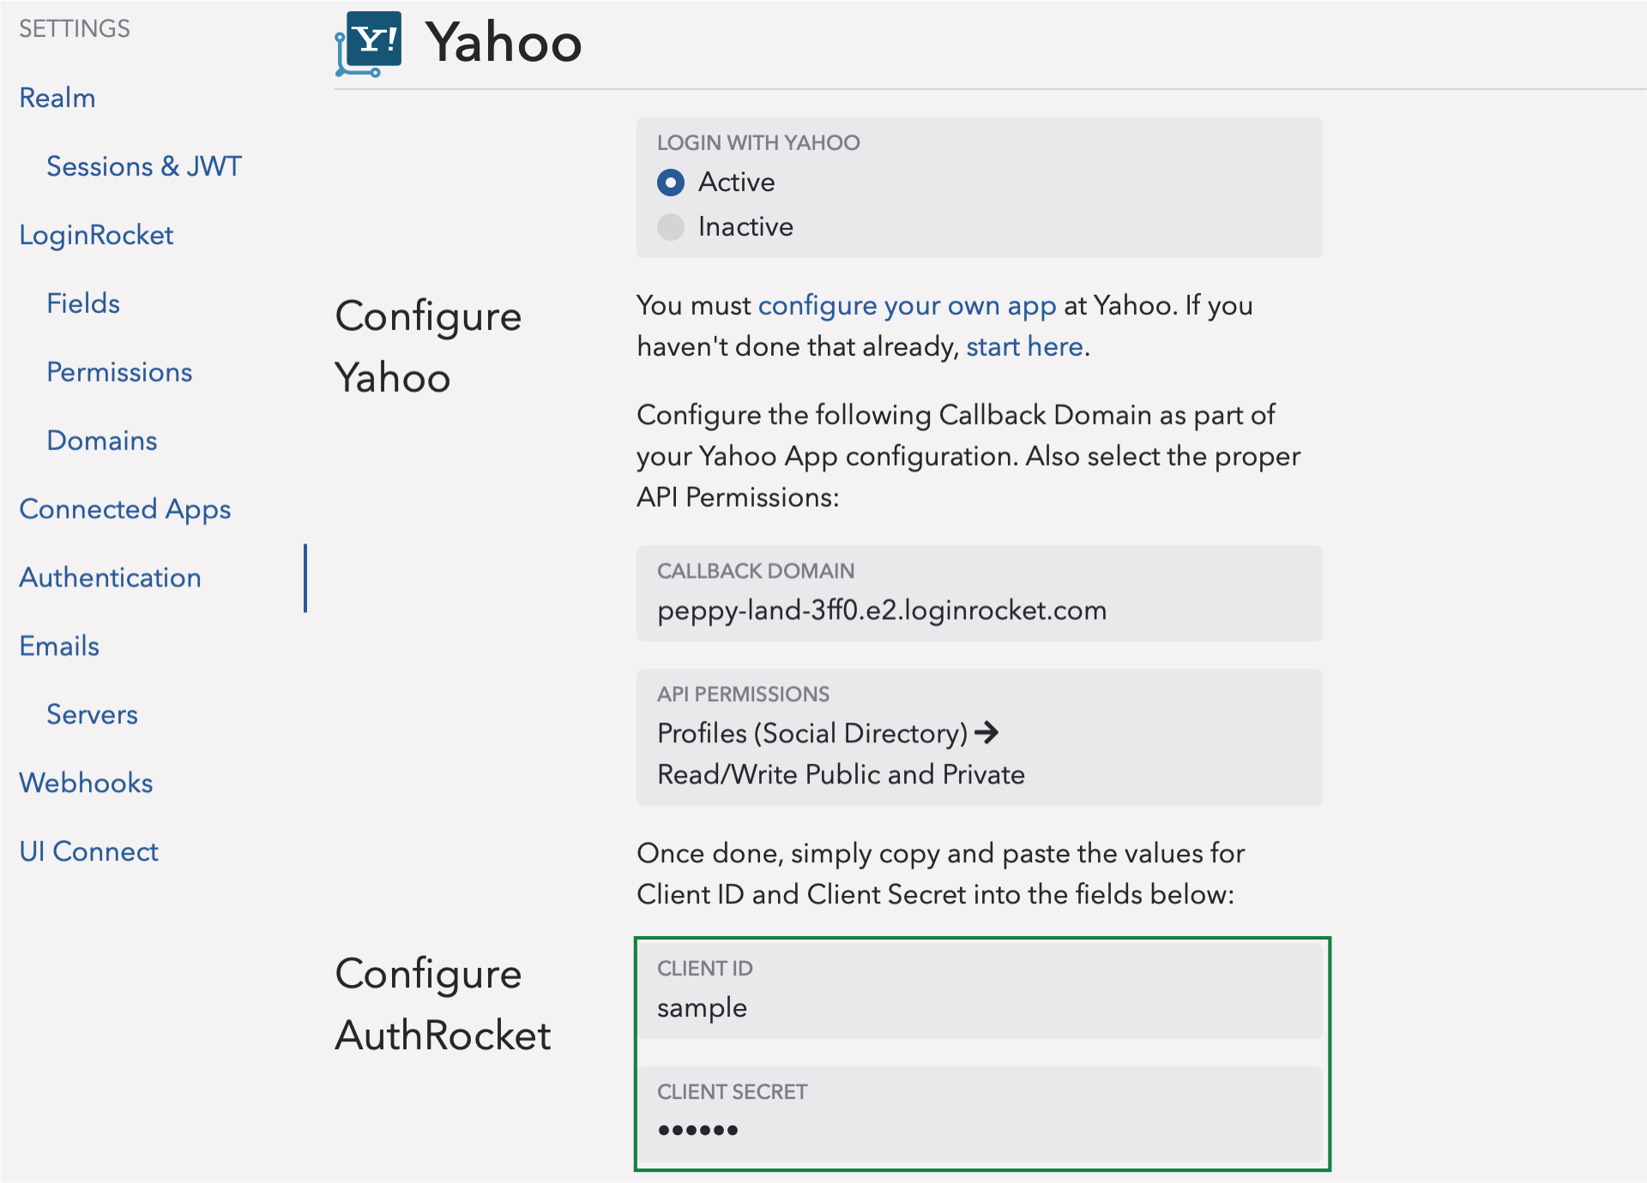1647x1183 pixels.
Task: Open the Domains sub-page
Action: (102, 441)
